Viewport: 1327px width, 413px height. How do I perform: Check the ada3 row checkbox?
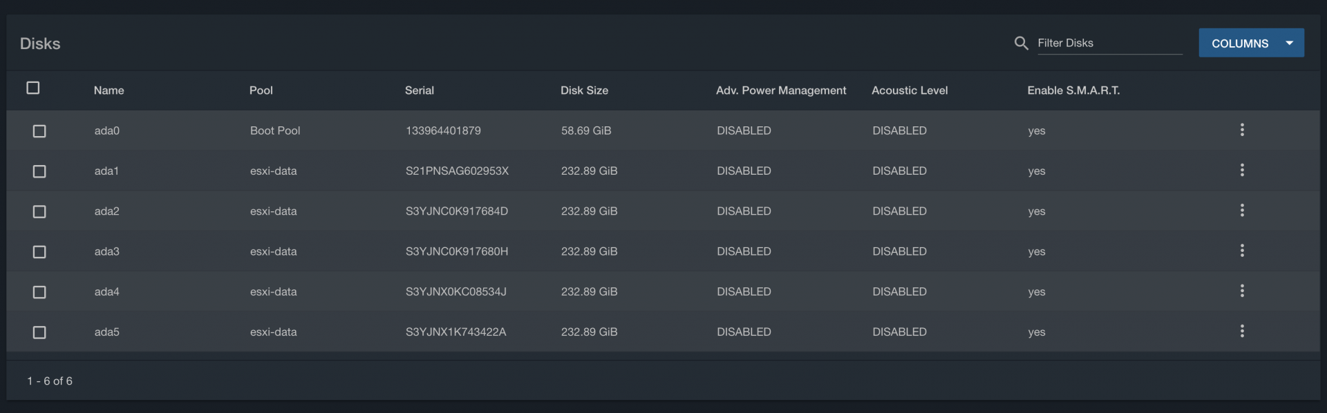click(x=39, y=252)
